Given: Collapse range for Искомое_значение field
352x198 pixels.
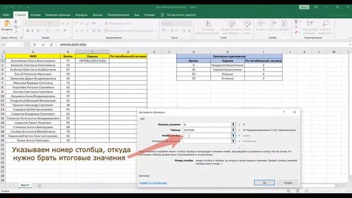Looking at the screenshot, I should coord(233,124).
